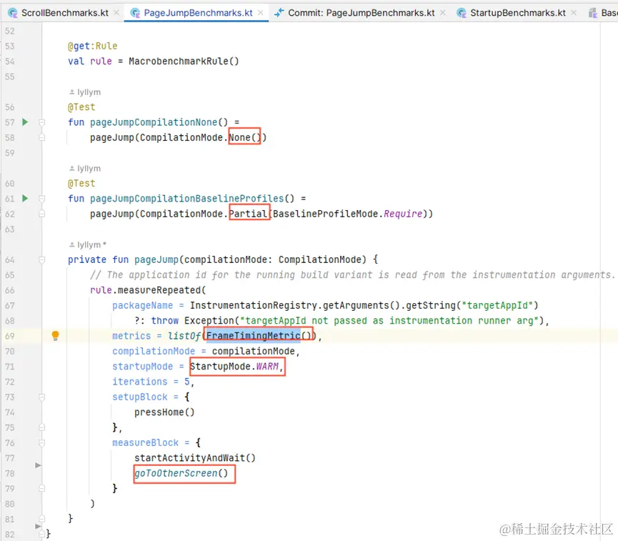
Task: Click the commit diff icon on Commit tab
Action: coord(279,13)
